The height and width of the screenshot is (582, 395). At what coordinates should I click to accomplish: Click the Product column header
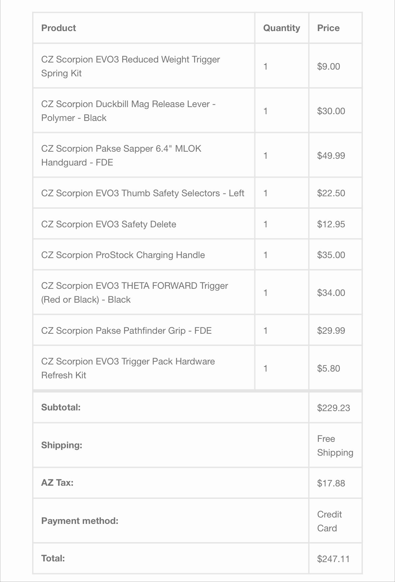tap(58, 28)
